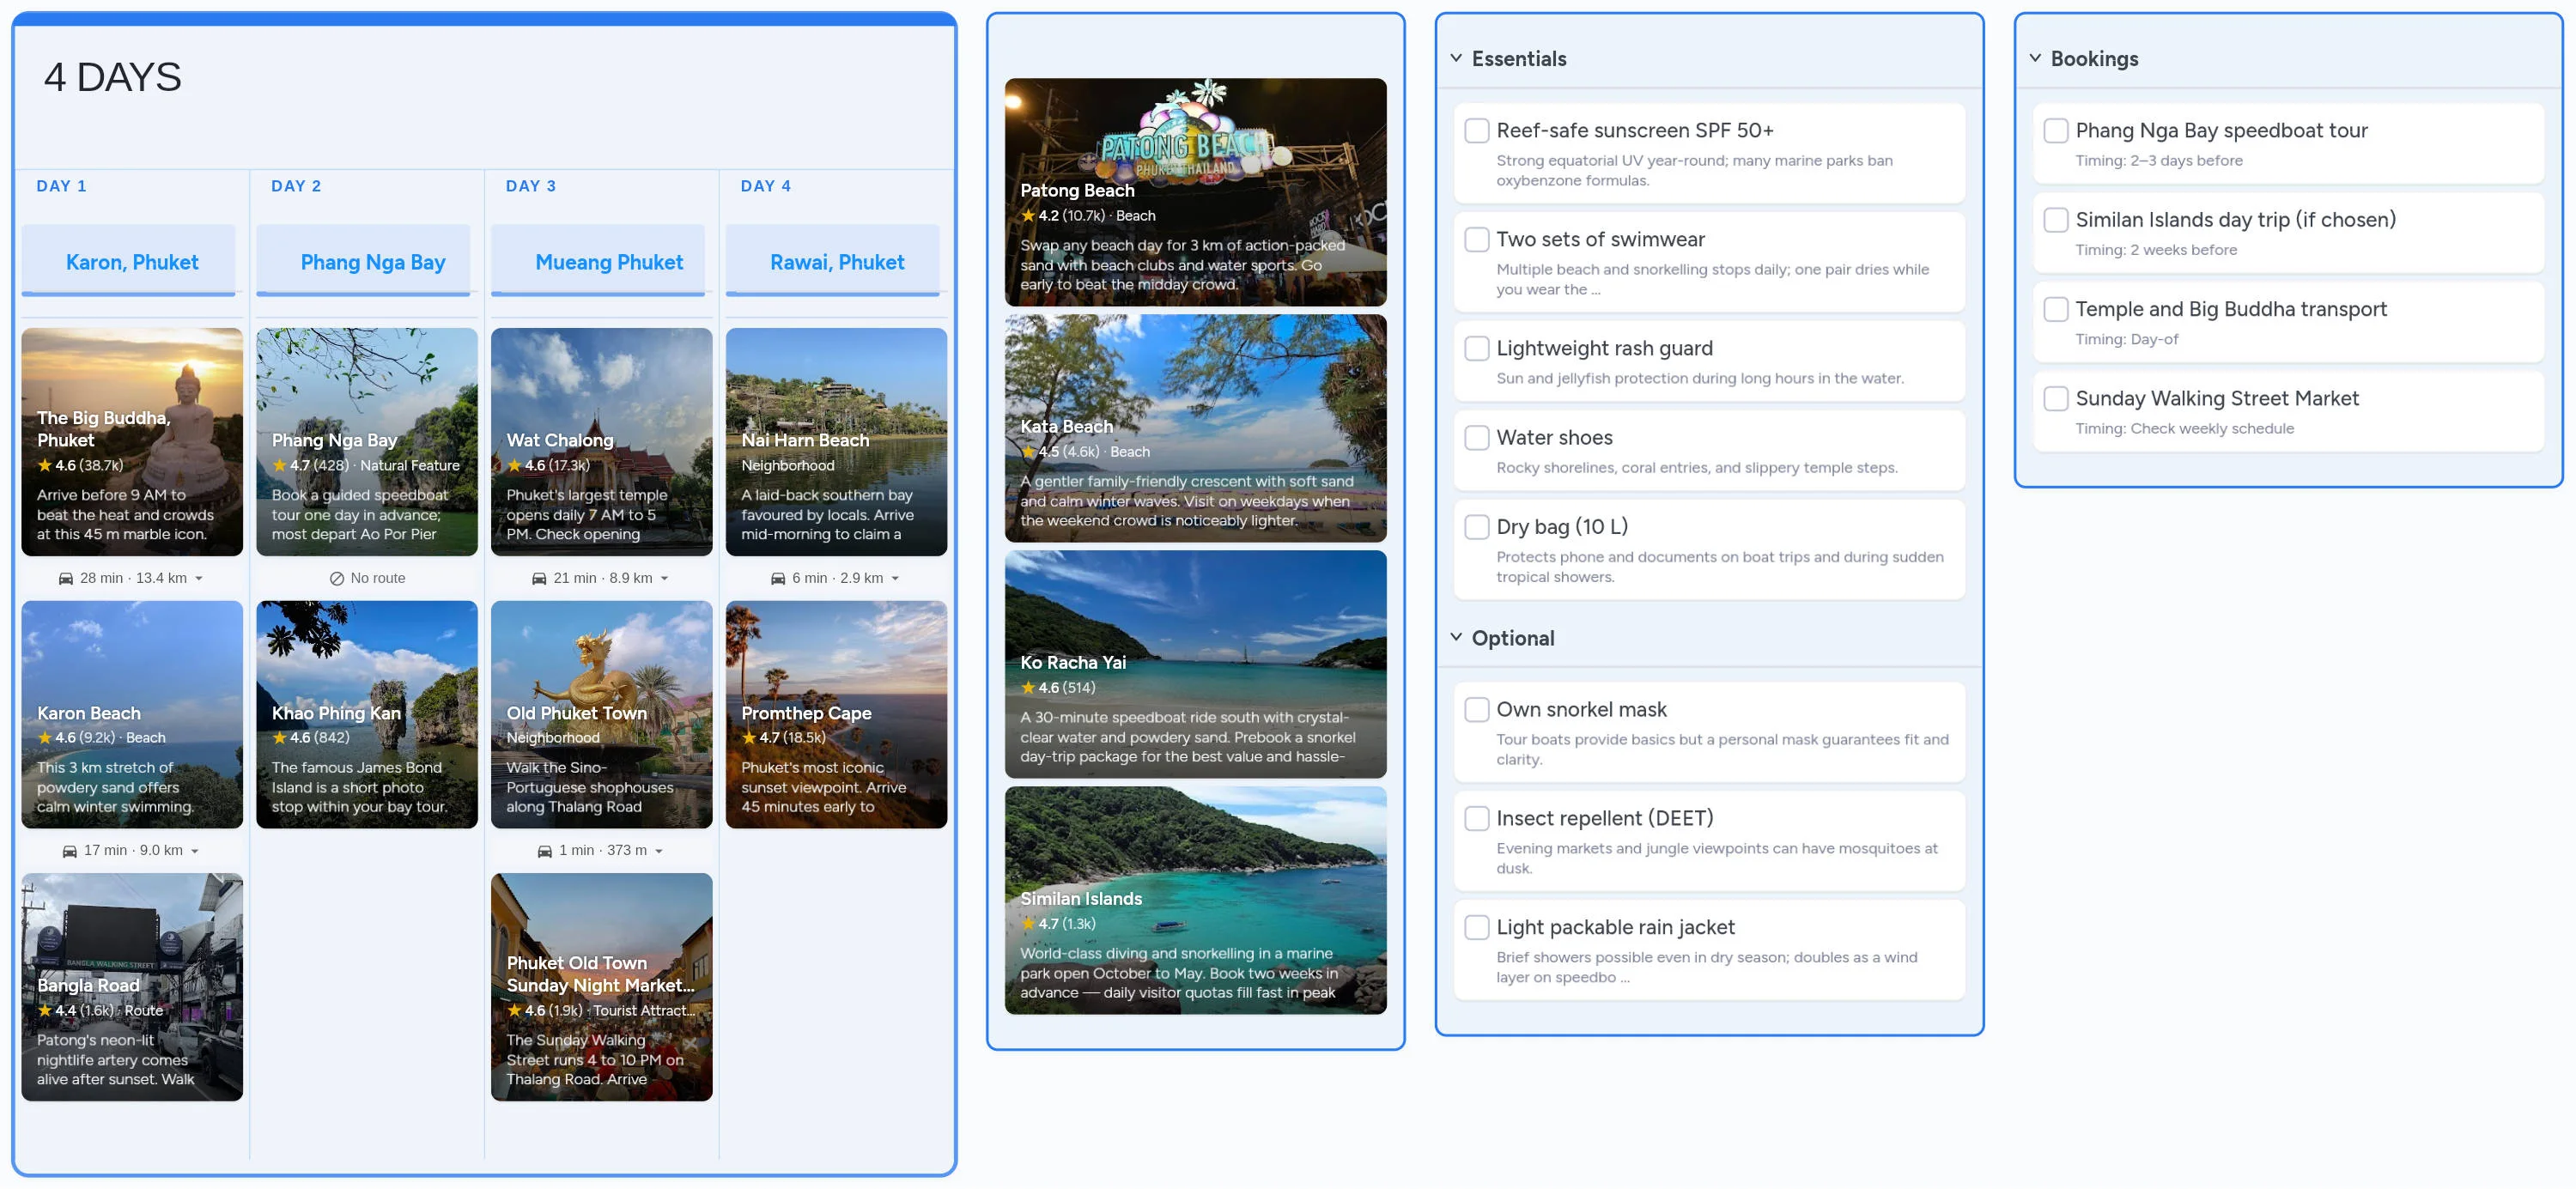Open the Nai Harn Beach card

point(837,442)
